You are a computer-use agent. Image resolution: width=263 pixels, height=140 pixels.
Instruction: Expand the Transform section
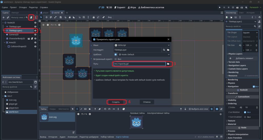pyautogui.click(x=232, y=93)
